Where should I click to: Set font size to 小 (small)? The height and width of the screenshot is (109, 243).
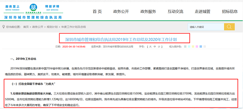159,46
